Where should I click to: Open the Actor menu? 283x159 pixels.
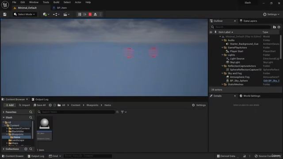78,2
